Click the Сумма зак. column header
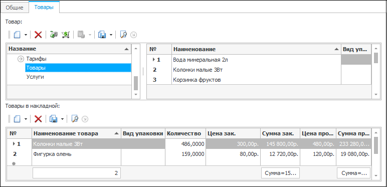The width and height of the screenshot is (387, 187). coord(280,133)
